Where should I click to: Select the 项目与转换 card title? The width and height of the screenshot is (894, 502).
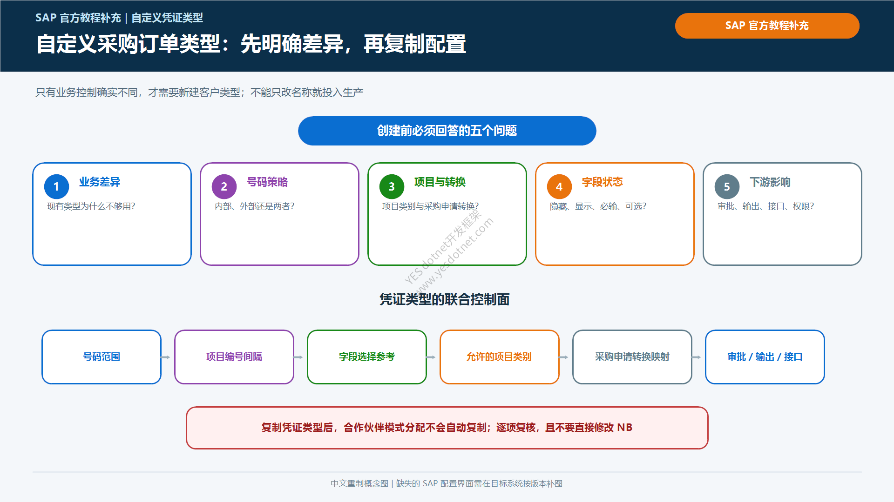coord(440,182)
